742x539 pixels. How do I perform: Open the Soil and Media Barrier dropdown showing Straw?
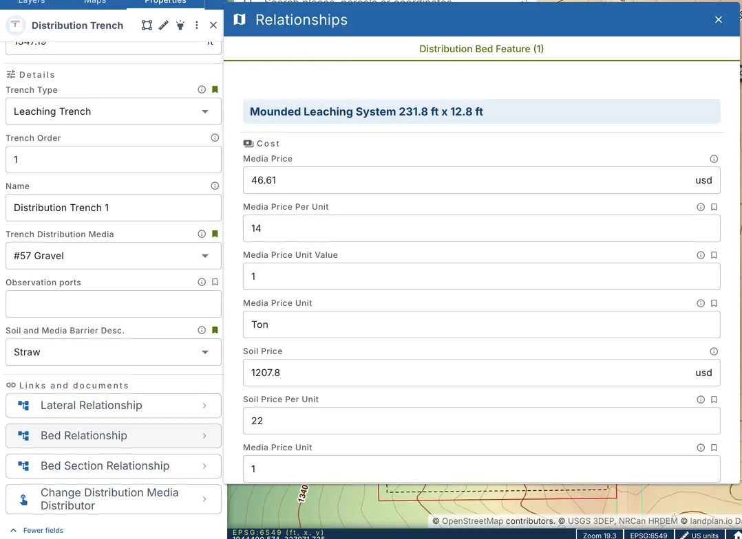(x=114, y=352)
